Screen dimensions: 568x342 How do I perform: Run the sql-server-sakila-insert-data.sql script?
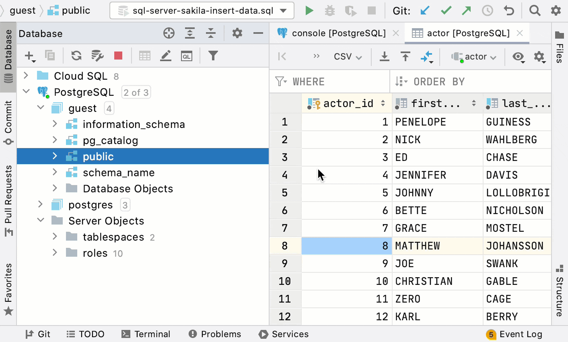(309, 10)
